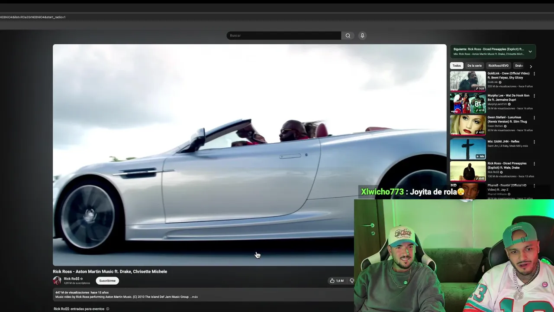Click the Aston Martin Music video player
Screen dimensions: 554x312
[249, 155]
